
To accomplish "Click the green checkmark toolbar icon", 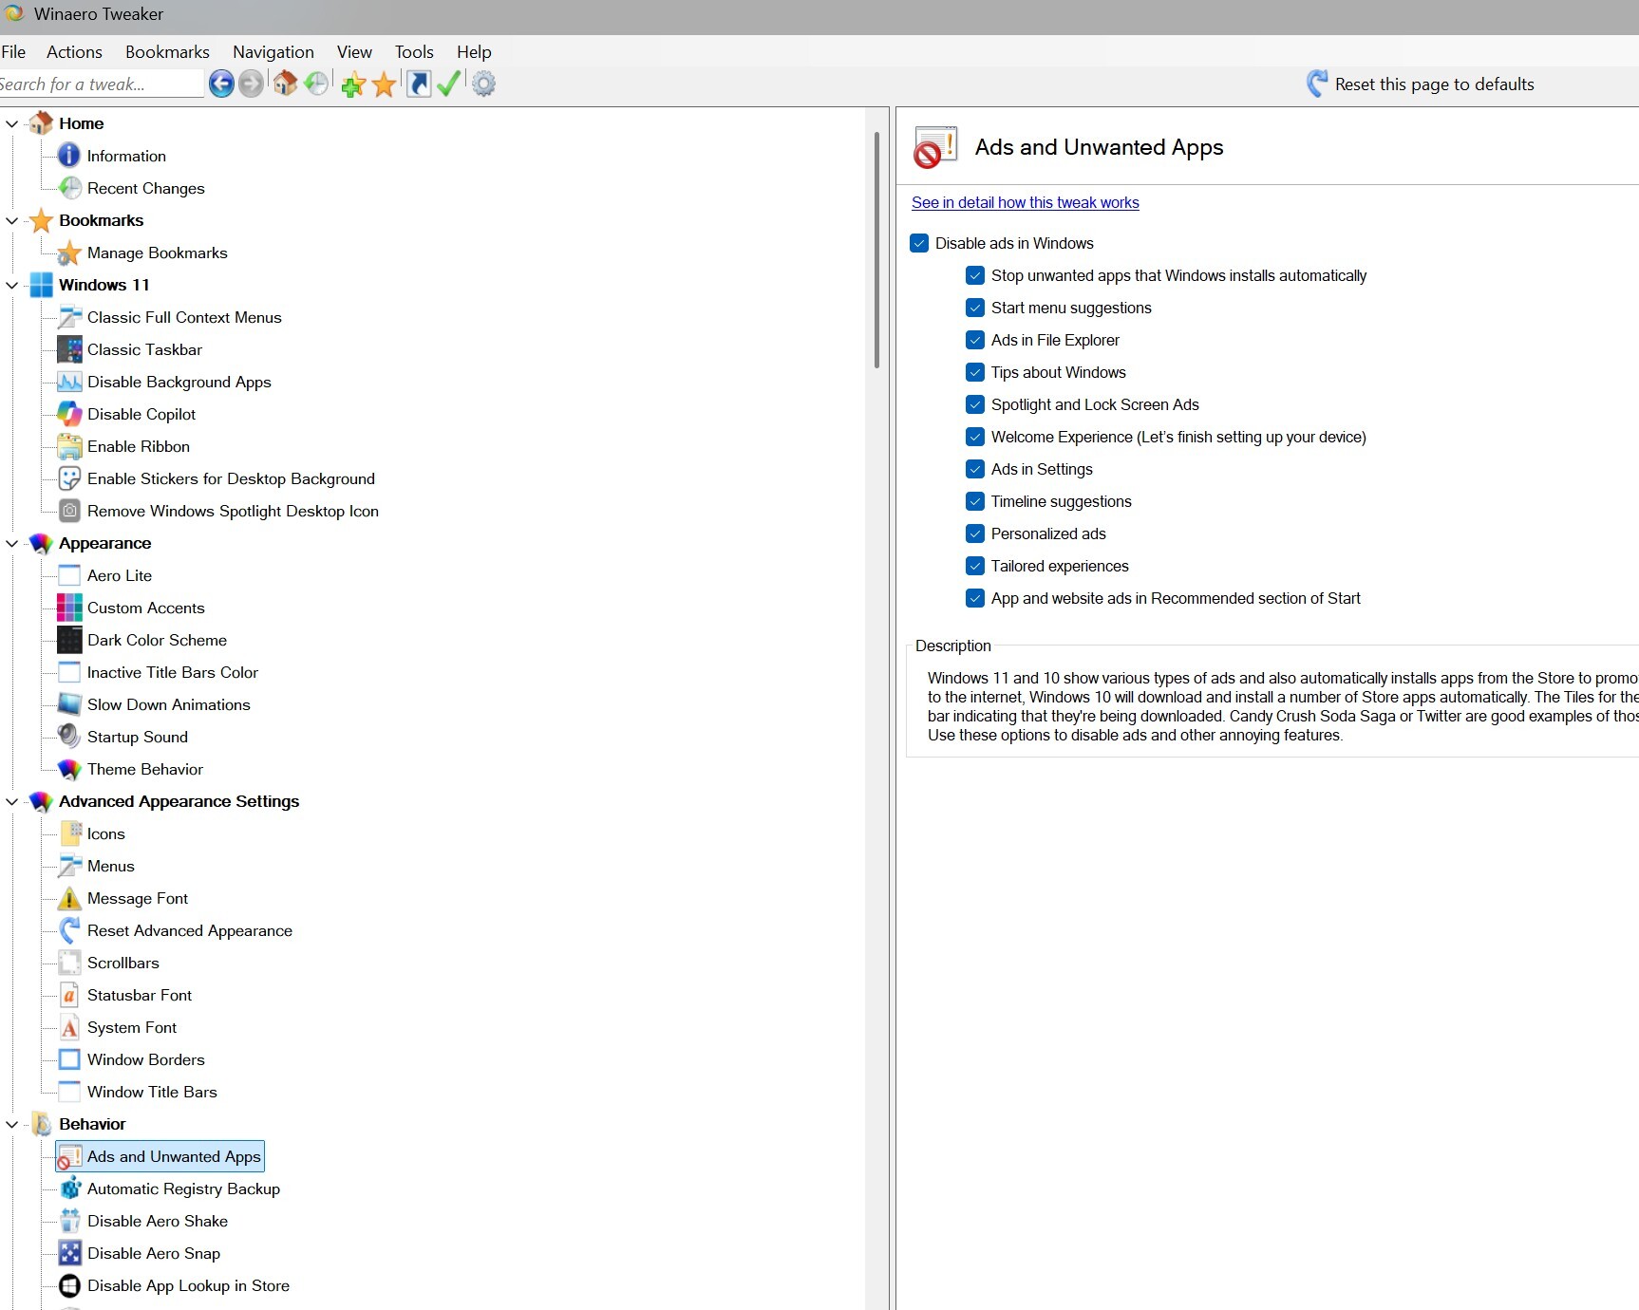I will pos(448,84).
